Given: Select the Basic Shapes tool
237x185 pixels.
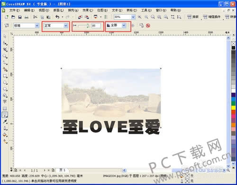Looking at the screenshot, I should (5, 96).
